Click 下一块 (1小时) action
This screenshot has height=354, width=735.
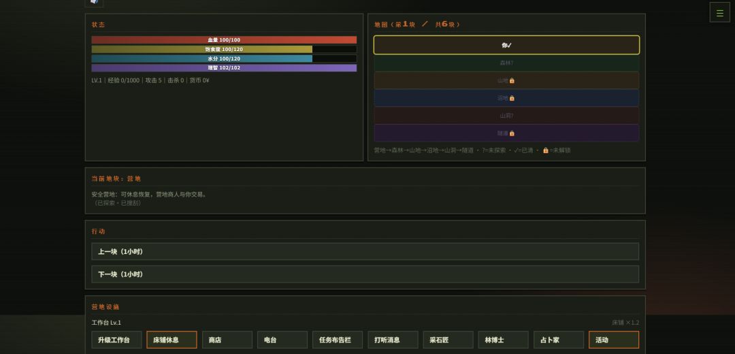365,274
